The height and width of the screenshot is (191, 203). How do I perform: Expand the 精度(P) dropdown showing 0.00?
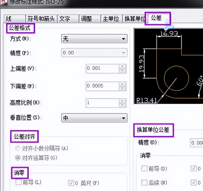[x=94, y=52]
